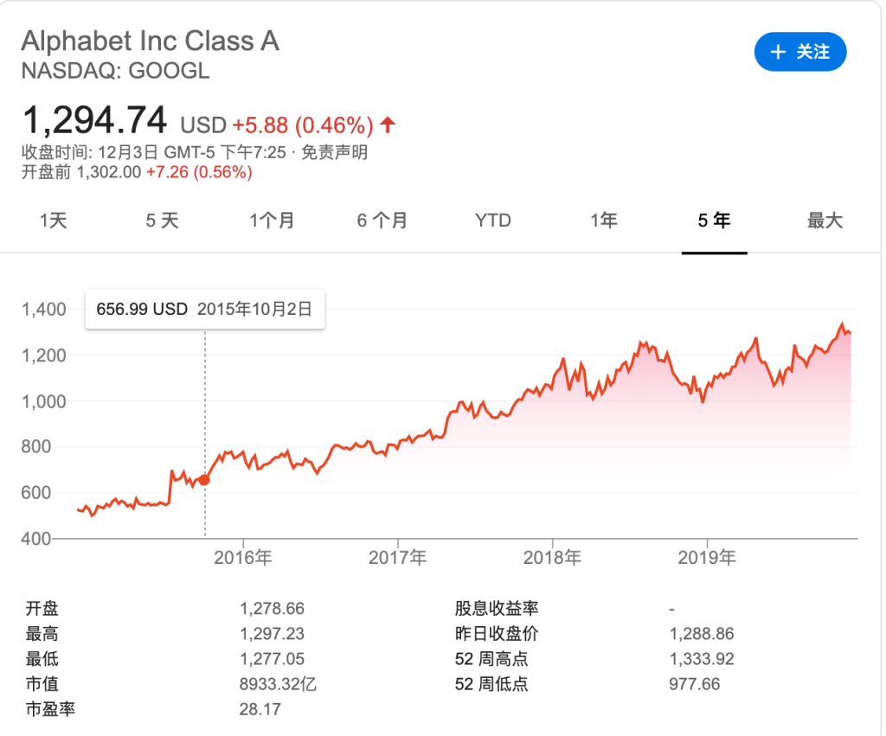Click the active 5 年 tab
This screenshot has height=736, width=886.
[x=714, y=221]
